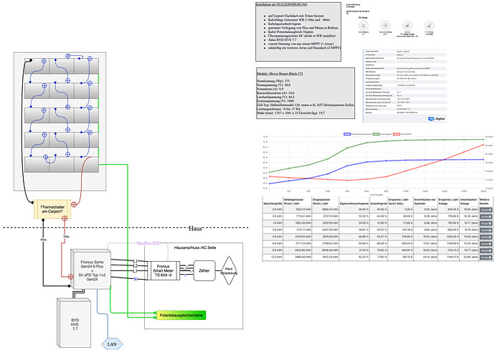The height and width of the screenshot is (350, 495).
Task: Click the 30m cable length label
Action: coord(66,237)
